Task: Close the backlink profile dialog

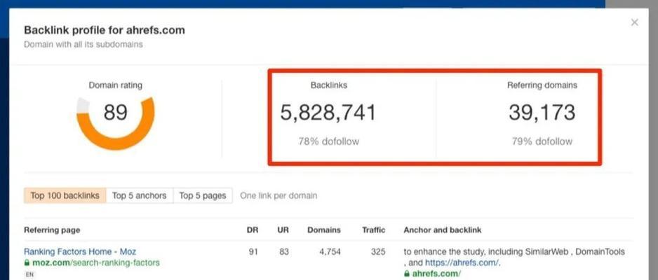Action: (634, 22)
